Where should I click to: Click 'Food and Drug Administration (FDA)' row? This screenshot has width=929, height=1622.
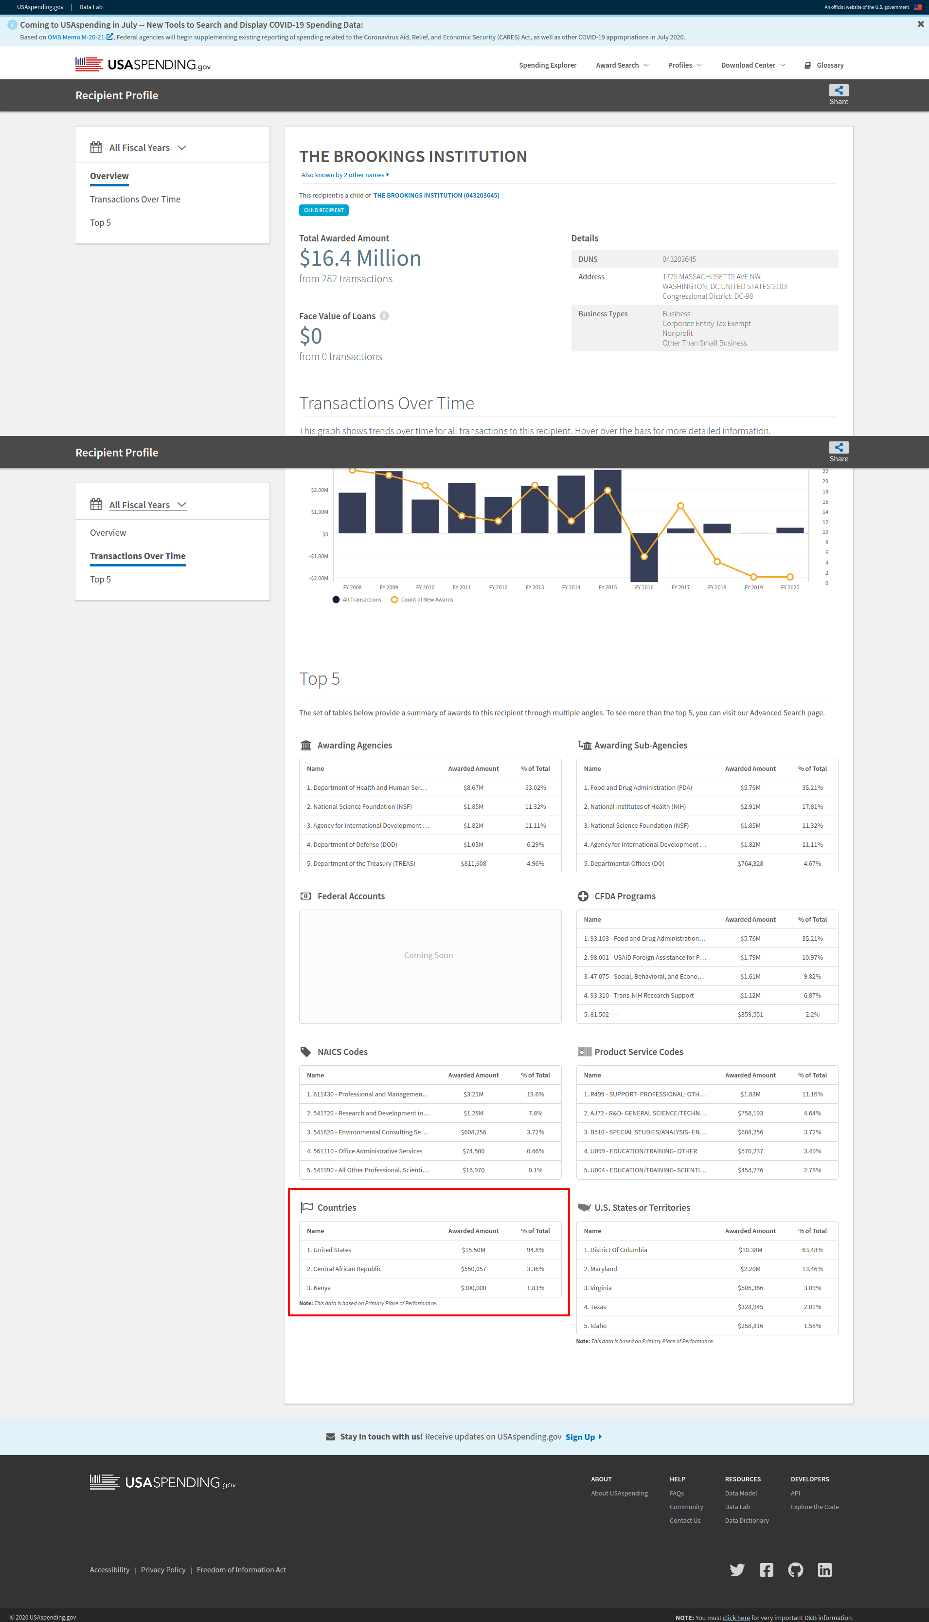pyautogui.click(x=707, y=788)
